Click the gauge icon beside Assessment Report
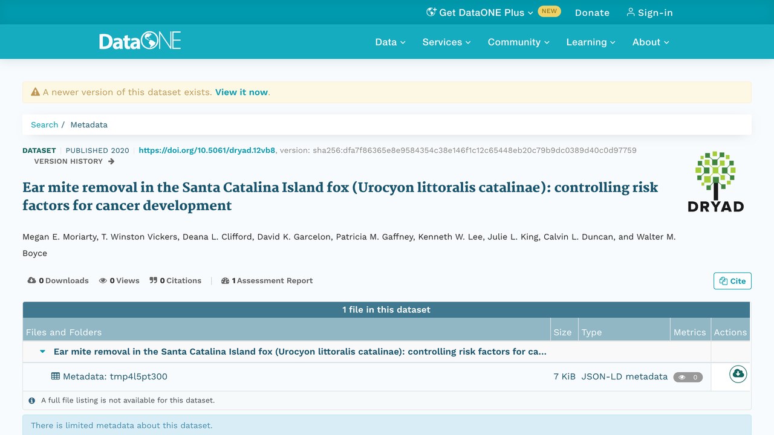 (226, 280)
